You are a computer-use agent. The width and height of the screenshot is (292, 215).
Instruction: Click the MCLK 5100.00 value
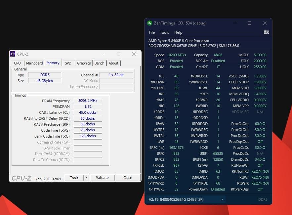click(x=260, y=55)
